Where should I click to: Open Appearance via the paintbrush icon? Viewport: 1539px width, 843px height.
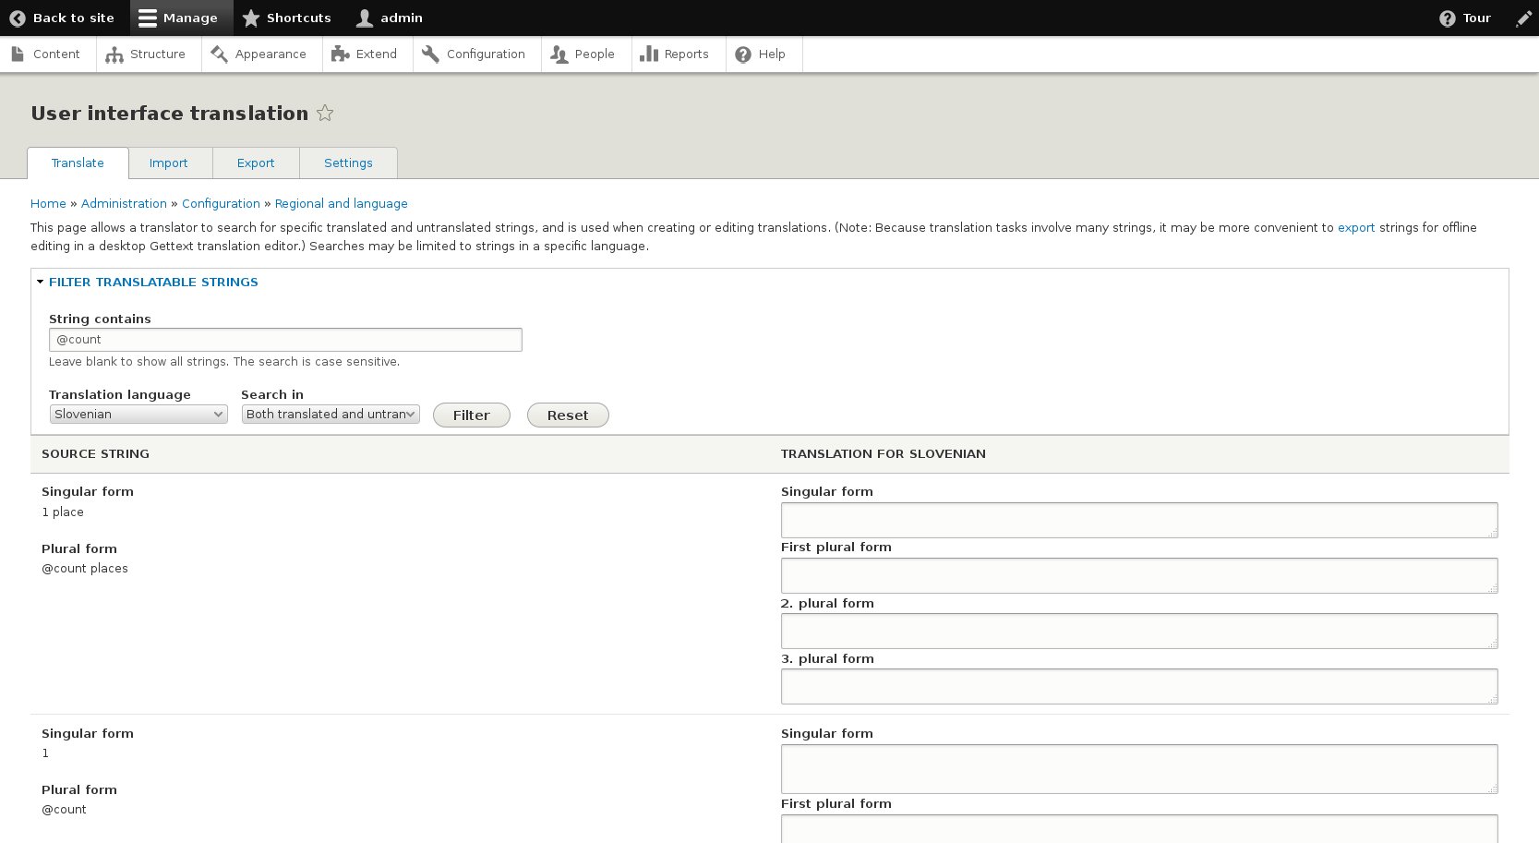(221, 54)
